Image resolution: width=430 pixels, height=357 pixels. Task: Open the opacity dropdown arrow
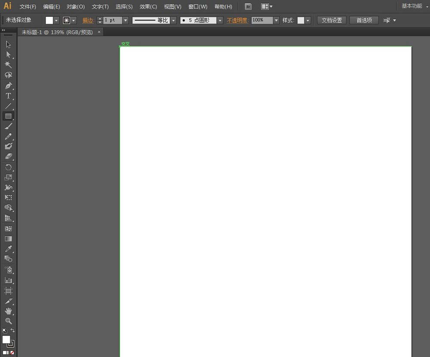pos(276,20)
